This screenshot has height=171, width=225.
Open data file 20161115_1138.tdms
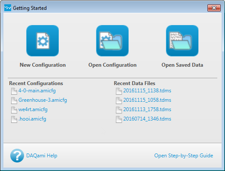pyautogui.click(x=147, y=91)
